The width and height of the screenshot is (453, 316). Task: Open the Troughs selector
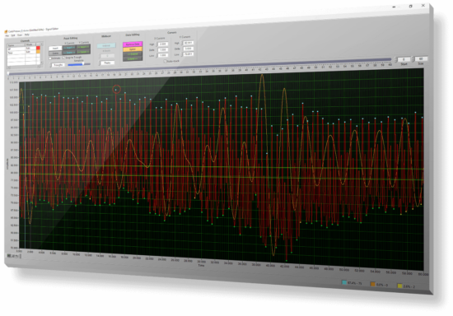[x=58, y=65]
